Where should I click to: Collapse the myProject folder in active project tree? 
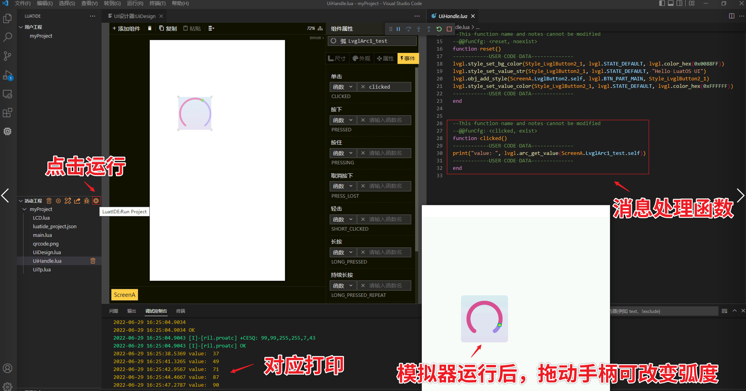coord(25,209)
